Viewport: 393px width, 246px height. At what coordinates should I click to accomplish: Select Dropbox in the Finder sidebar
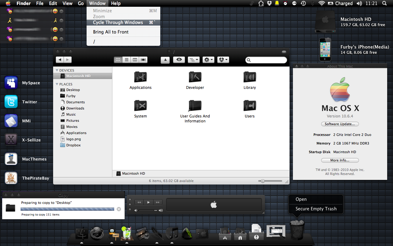83,145
